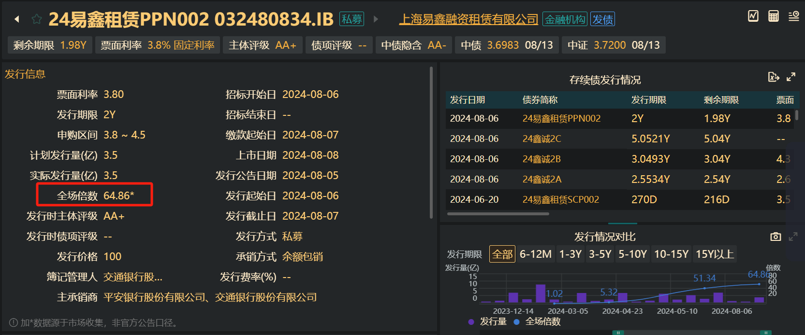This screenshot has height=335, width=805.
Task: Open the chart analysis icon at top right
Action: (x=753, y=16)
